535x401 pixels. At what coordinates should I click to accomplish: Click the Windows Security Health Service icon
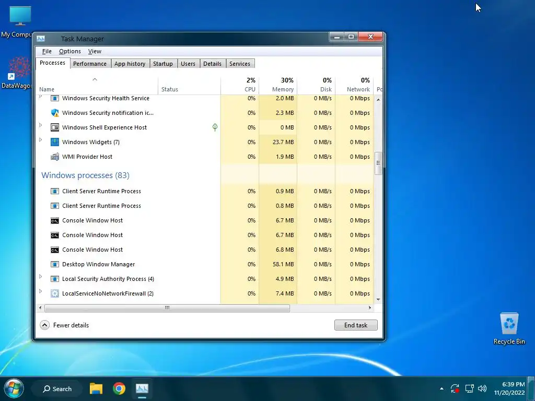(54, 98)
